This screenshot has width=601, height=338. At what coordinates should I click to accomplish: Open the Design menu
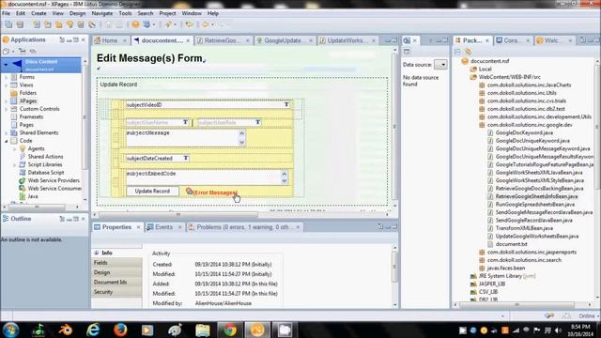point(77,13)
